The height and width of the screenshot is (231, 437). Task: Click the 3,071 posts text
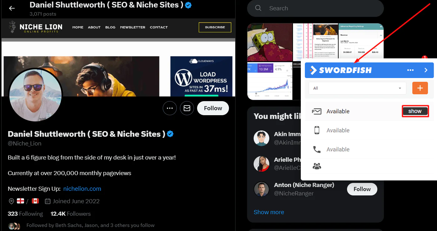[x=43, y=14]
